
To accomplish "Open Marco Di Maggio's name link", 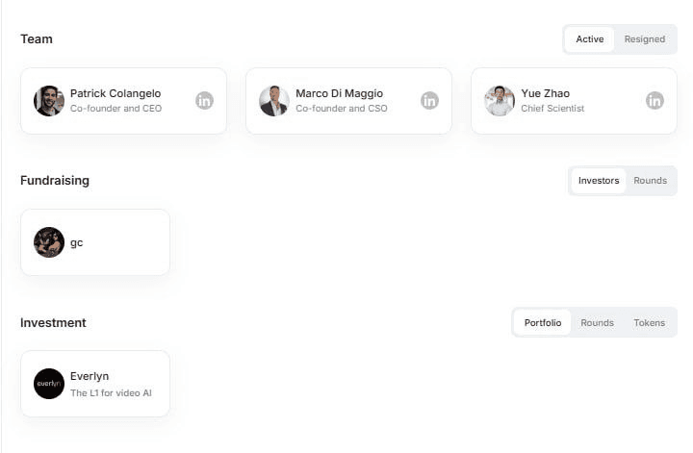I will click(x=339, y=93).
